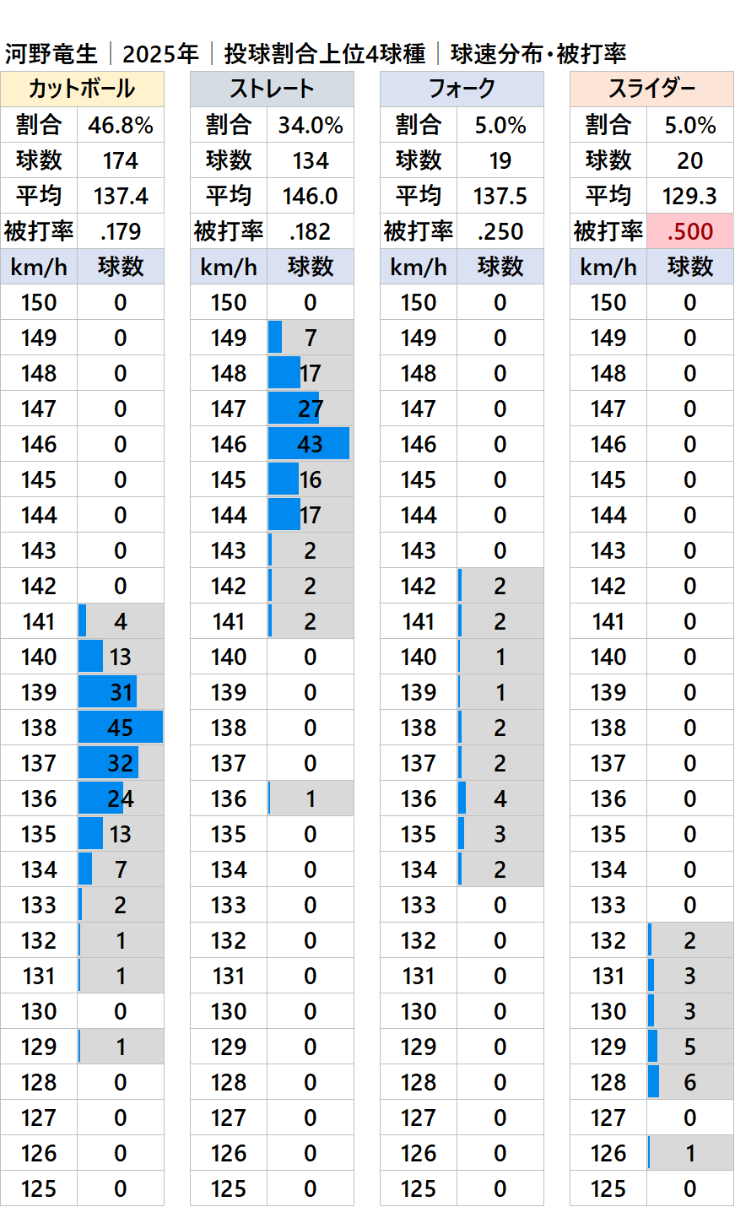Click the カットボール column header
This screenshot has height=1207, width=735.
click(82, 89)
